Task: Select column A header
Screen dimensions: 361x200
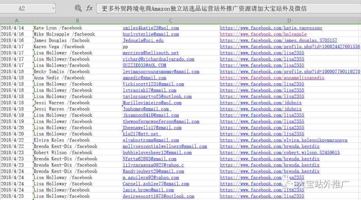Action: point(17,21)
